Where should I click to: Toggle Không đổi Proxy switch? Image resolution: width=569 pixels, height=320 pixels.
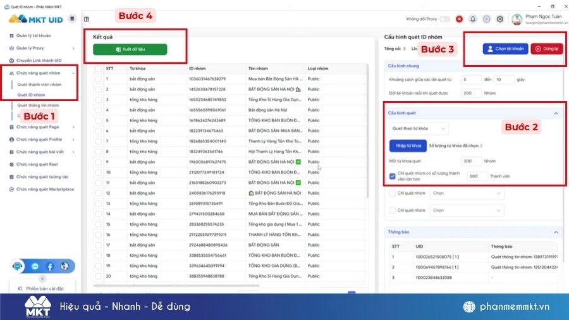[x=445, y=19]
